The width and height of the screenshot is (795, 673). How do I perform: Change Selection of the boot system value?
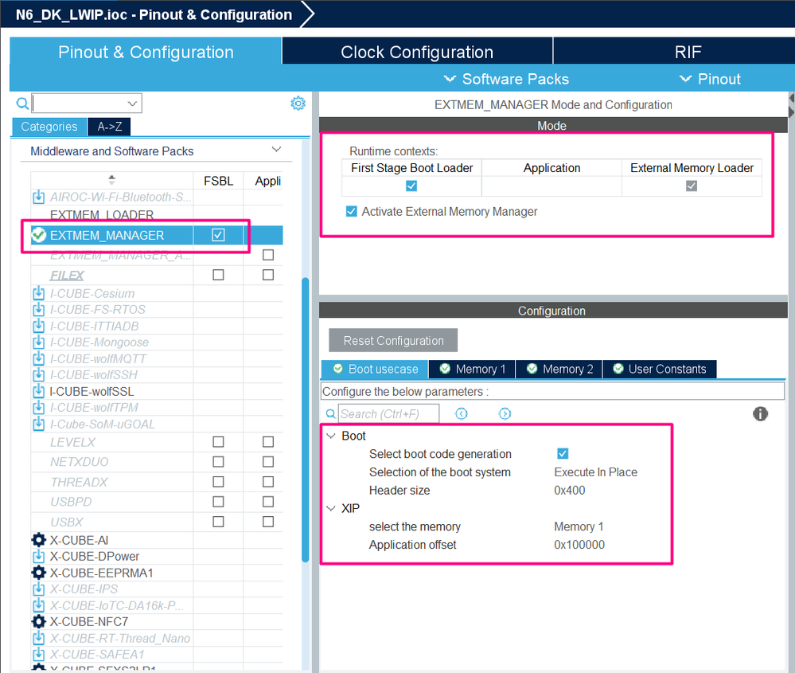(x=596, y=472)
